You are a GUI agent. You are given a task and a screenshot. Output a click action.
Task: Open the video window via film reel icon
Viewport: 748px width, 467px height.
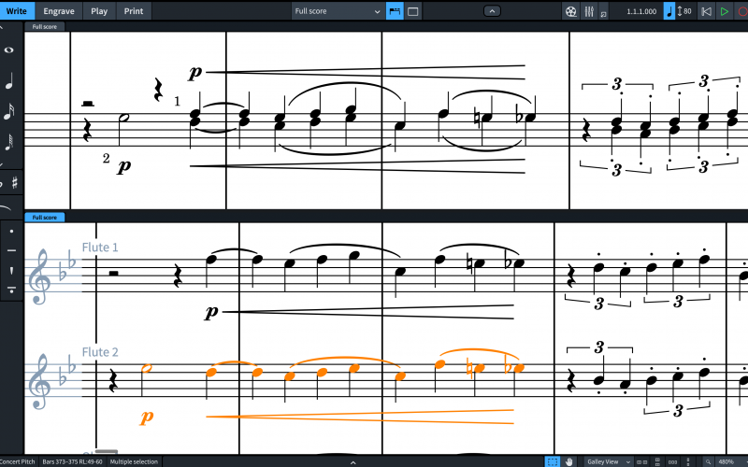click(570, 11)
